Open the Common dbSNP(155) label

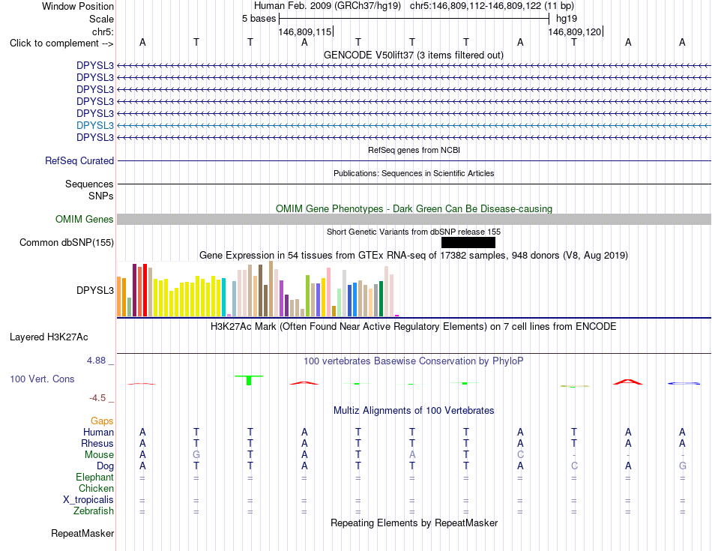pos(66,243)
